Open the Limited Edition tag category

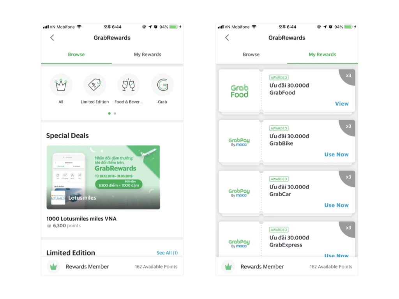coord(95,85)
